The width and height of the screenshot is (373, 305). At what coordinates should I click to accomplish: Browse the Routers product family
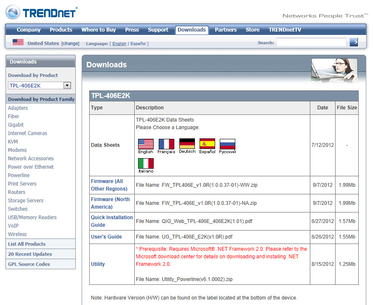coord(17,192)
